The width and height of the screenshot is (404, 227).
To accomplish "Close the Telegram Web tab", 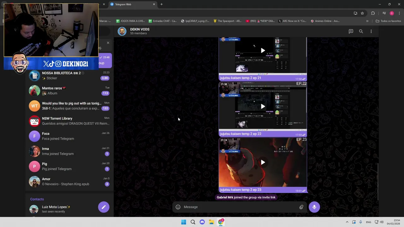I will click(x=154, y=4).
